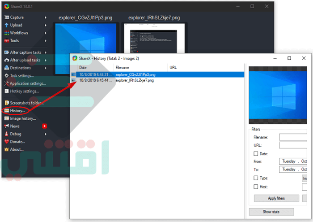The height and width of the screenshot is (222, 313).
Task: Open the Capture menu
Action: (x=26, y=17)
